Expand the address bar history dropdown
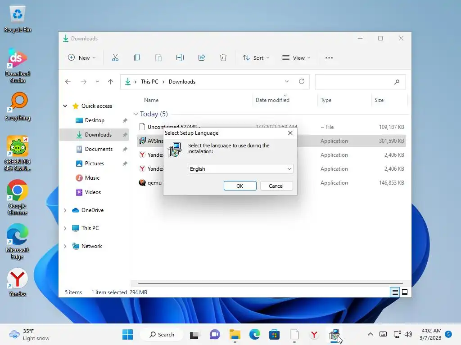The height and width of the screenshot is (345, 461). coord(287,81)
